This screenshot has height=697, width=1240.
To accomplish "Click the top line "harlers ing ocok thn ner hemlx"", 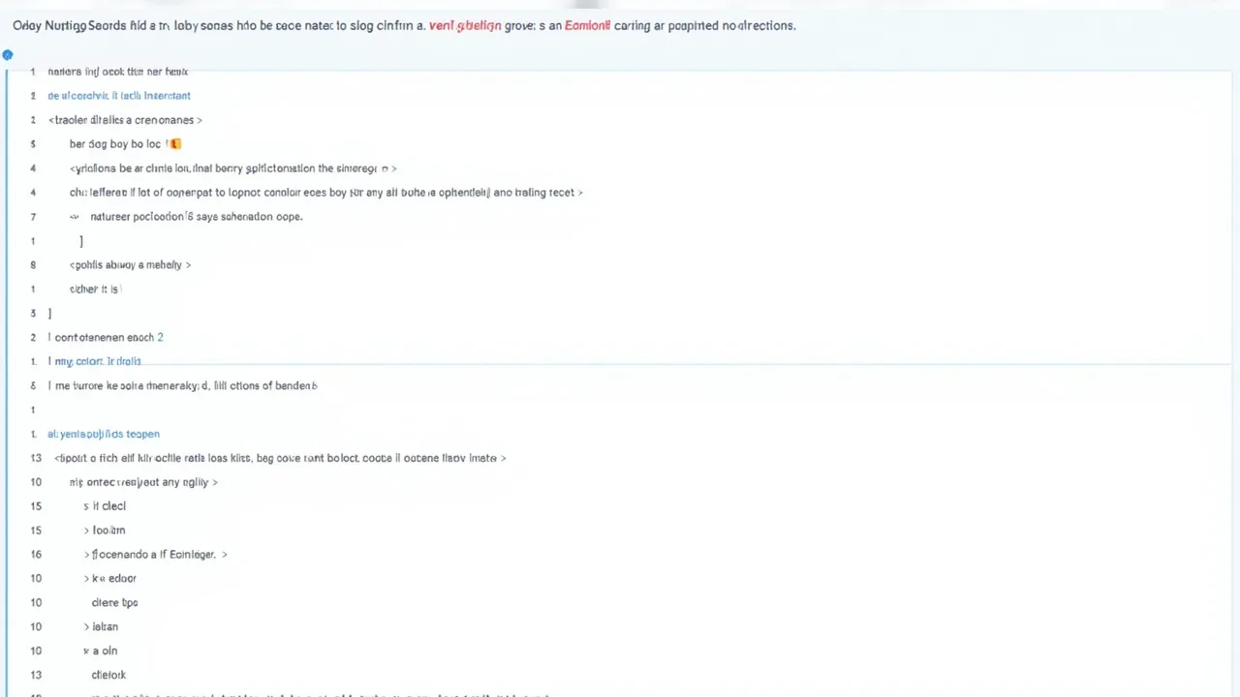I will [x=118, y=72].
